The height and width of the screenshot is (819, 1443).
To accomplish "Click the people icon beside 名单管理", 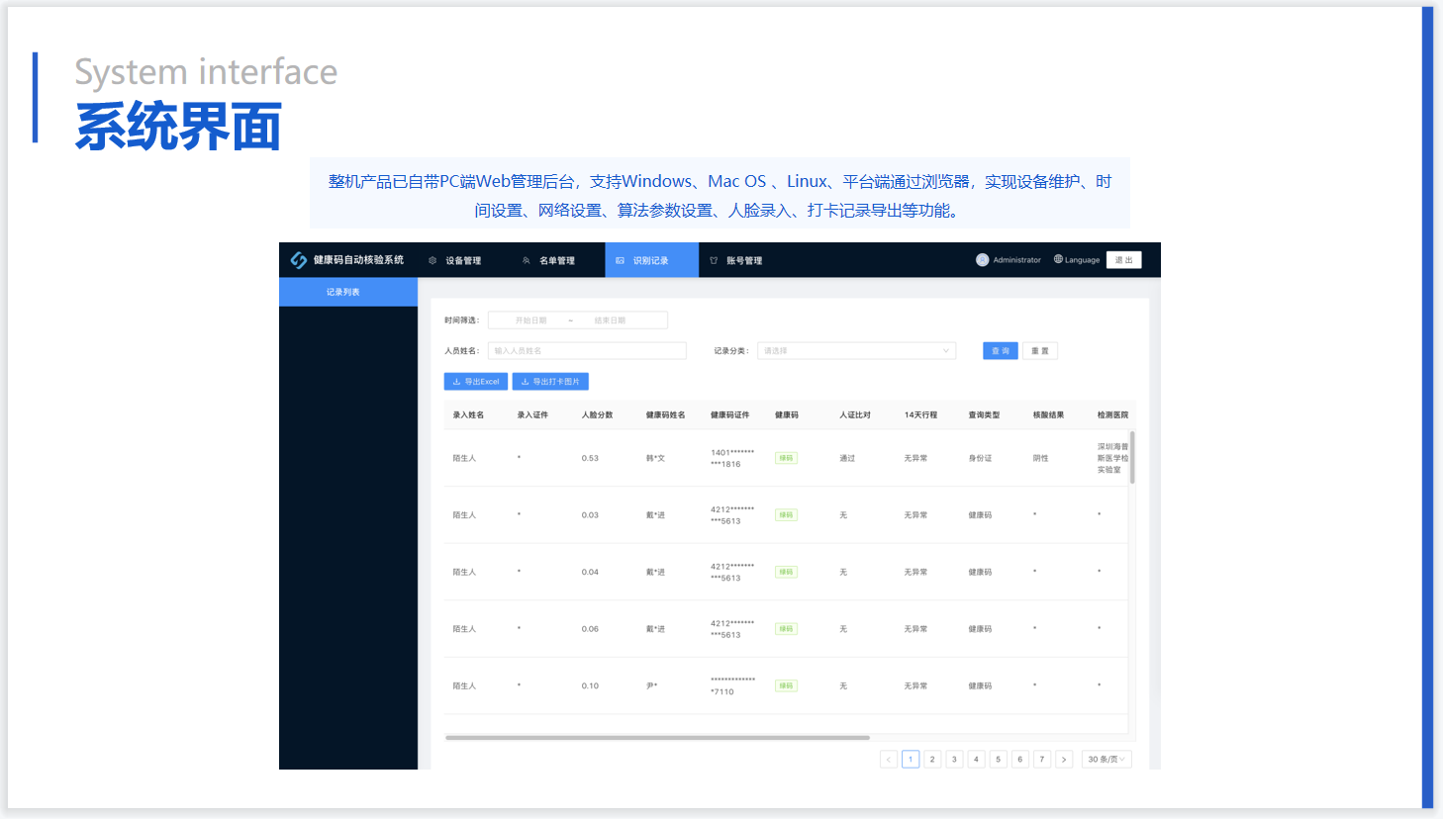I will [x=527, y=261].
